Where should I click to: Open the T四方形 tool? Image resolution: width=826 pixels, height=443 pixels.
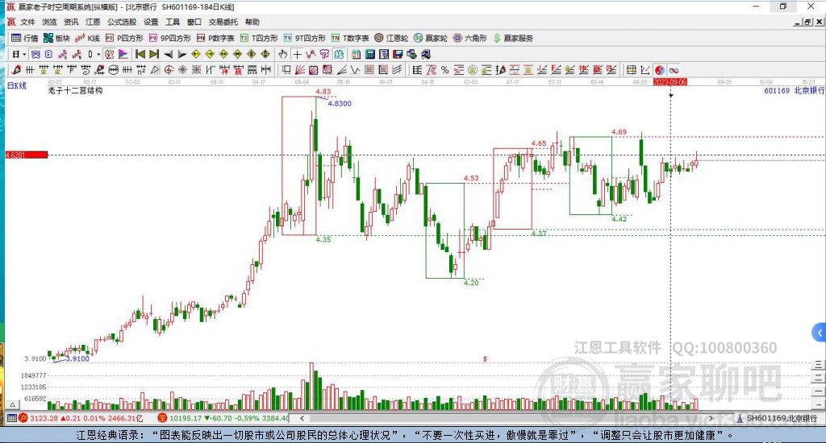[x=259, y=38]
